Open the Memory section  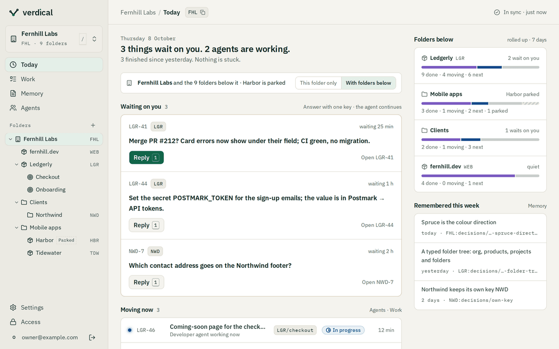pyautogui.click(x=54, y=93)
